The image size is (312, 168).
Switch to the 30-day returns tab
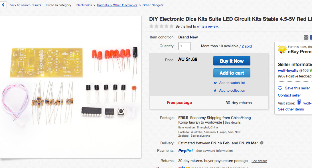(x=239, y=103)
